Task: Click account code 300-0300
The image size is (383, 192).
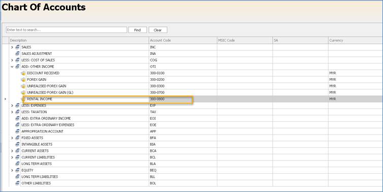Action: pos(157,86)
